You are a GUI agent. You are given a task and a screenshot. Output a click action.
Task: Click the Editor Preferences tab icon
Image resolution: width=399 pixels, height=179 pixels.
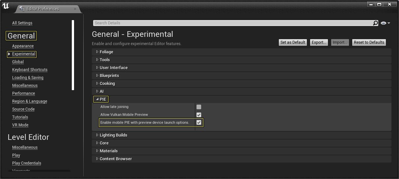tap(22, 9)
